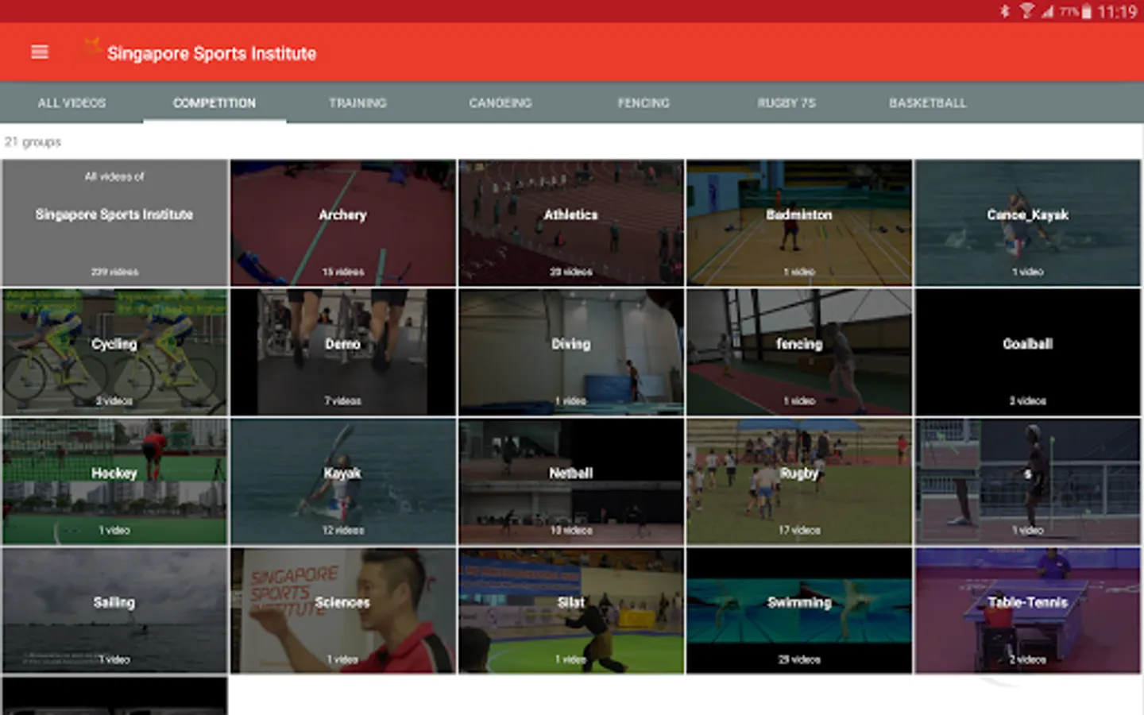Click the '21 groups' count text
Screen dimensions: 1144x715
33,142
